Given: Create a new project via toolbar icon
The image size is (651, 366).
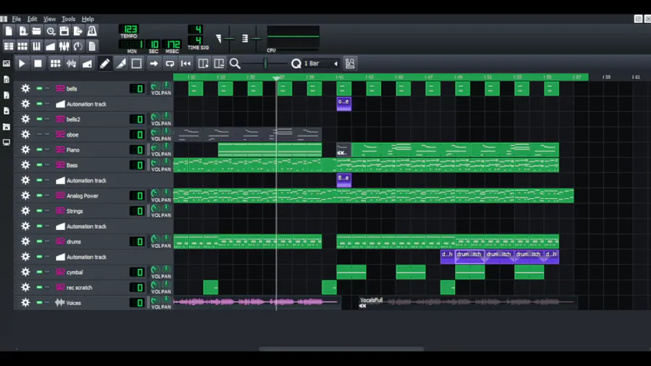Looking at the screenshot, I should pos(9,31).
